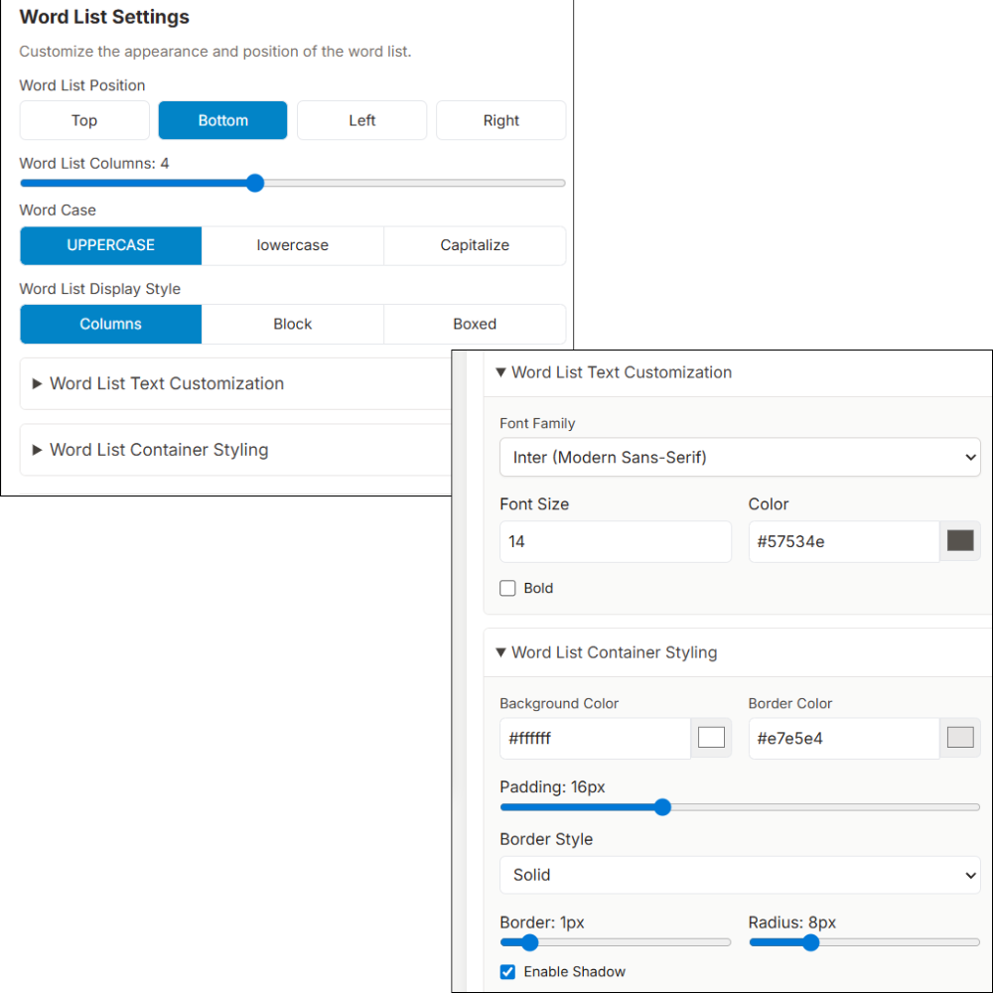Open the Border Style dropdown
Image resolution: width=993 pixels, height=993 pixels.
tap(739, 875)
